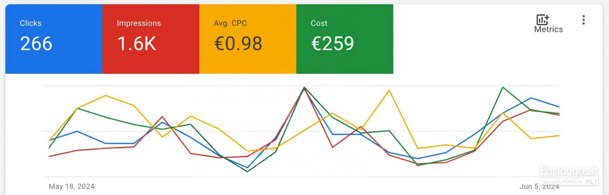Screen dimensions: 609x195
Task: Open the Metrics chooser icon
Action: coord(543,19)
